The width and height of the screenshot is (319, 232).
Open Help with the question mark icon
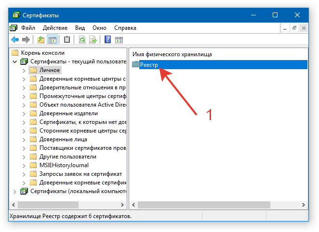click(x=108, y=39)
